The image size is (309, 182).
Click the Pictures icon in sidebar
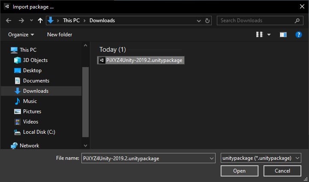point(17,112)
